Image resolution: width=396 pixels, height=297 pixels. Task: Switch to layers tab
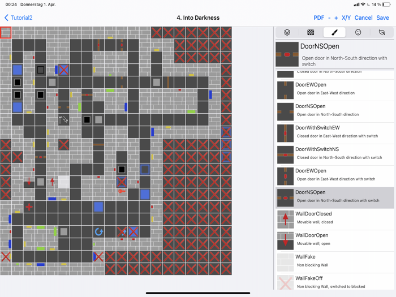pos(287,32)
